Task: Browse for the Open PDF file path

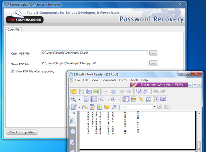Action: [x=153, y=53]
